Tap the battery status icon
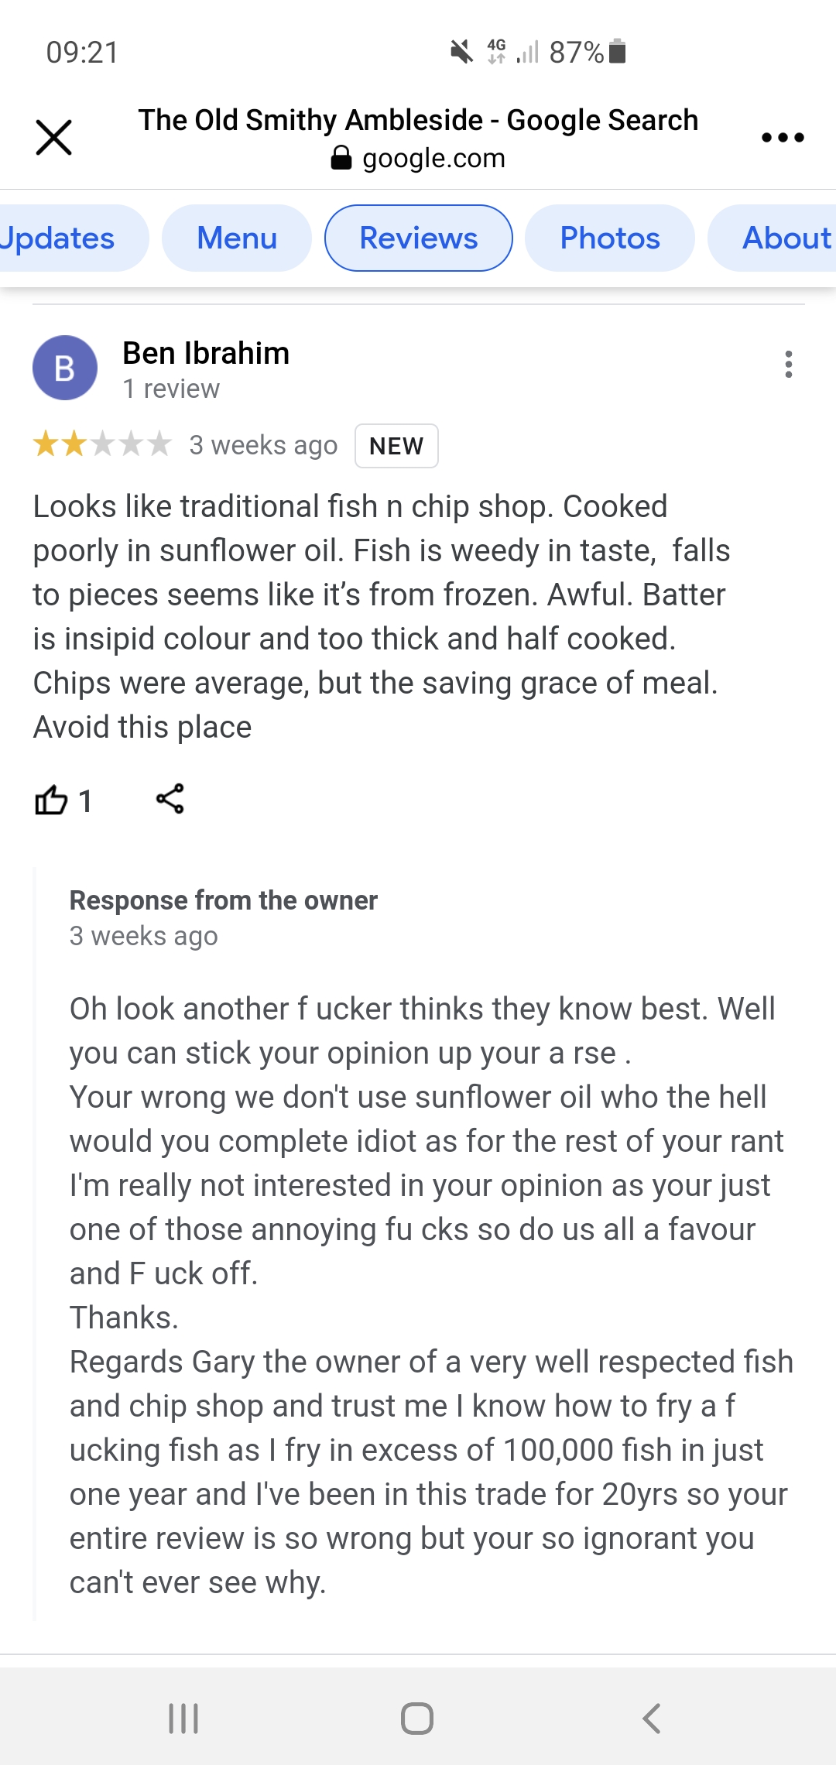 [x=617, y=52]
